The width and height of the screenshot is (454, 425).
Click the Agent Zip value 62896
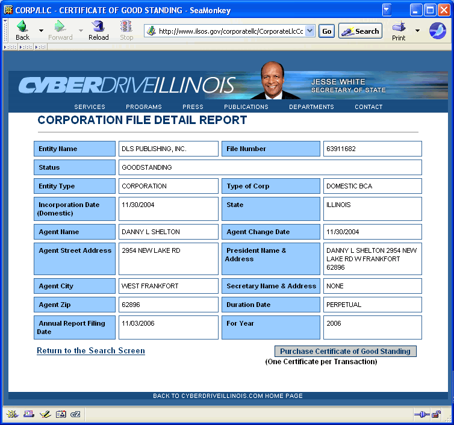pos(131,305)
